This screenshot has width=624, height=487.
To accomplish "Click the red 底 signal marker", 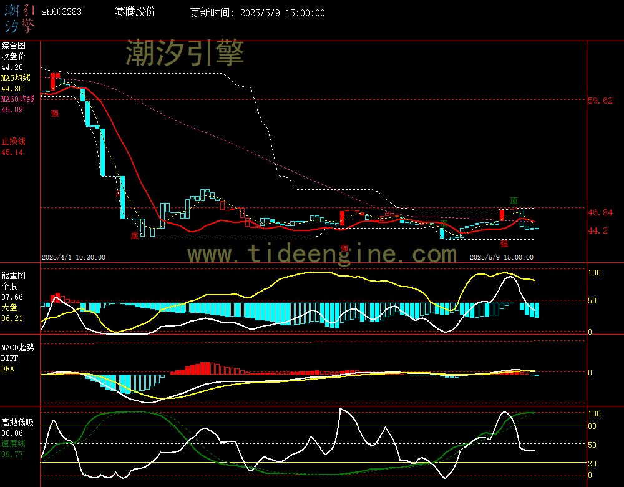I will (x=135, y=236).
